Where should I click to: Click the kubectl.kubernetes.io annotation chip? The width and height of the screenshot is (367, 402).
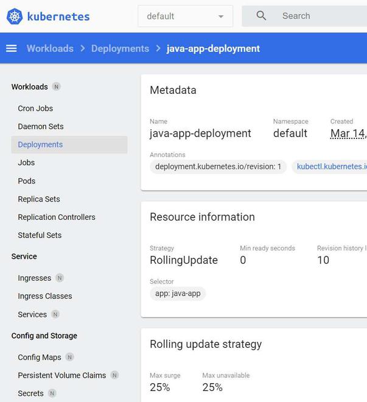coord(330,167)
